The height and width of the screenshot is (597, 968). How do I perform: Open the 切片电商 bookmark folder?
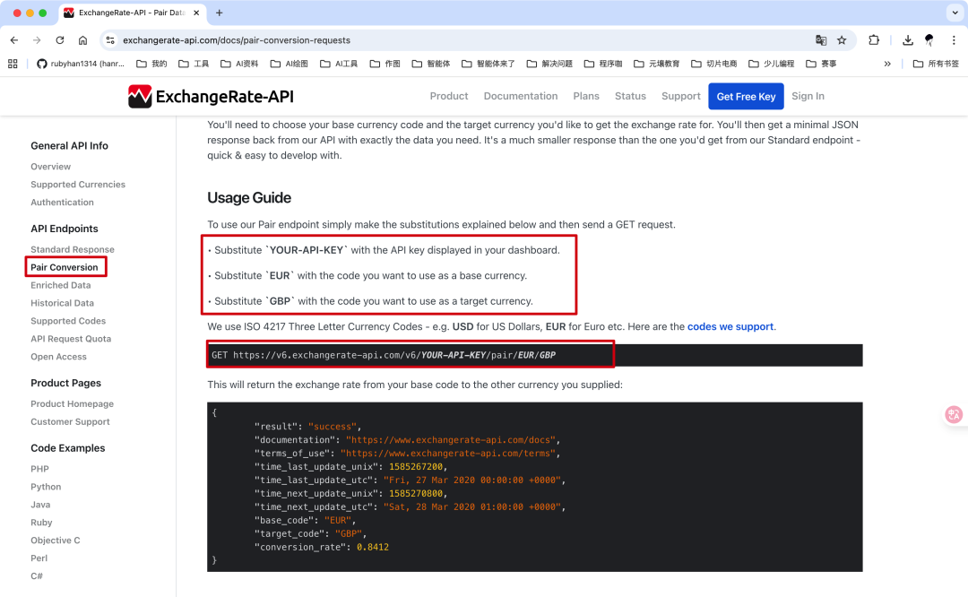click(714, 64)
